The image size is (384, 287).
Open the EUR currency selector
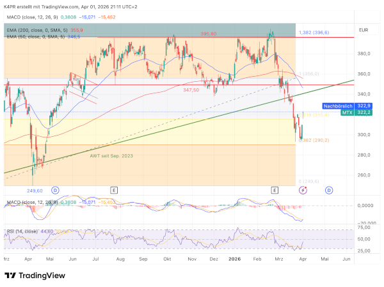click(x=364, y=30)
